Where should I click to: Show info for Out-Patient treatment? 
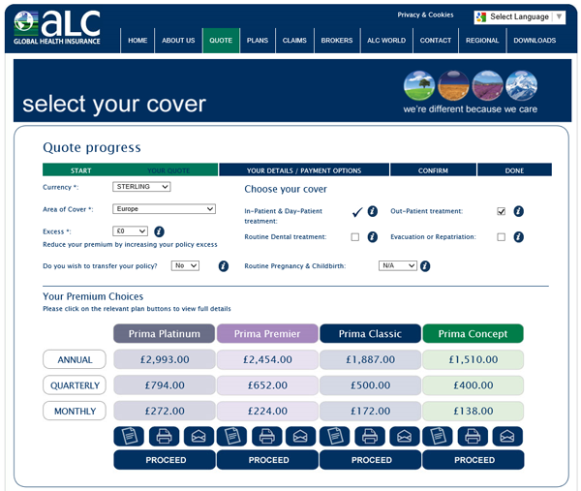tap(518, 211)
